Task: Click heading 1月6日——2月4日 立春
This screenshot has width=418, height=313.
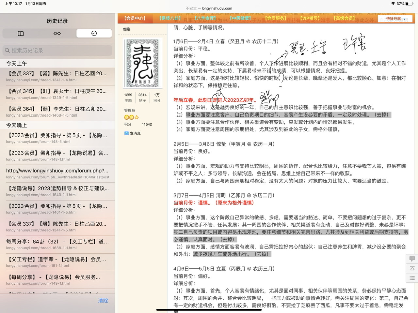Action: point(226,41)
